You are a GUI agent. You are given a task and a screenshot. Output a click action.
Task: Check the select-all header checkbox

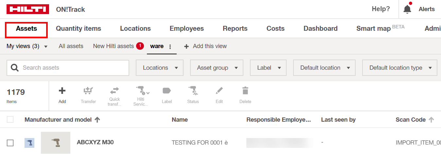point(10,120)
